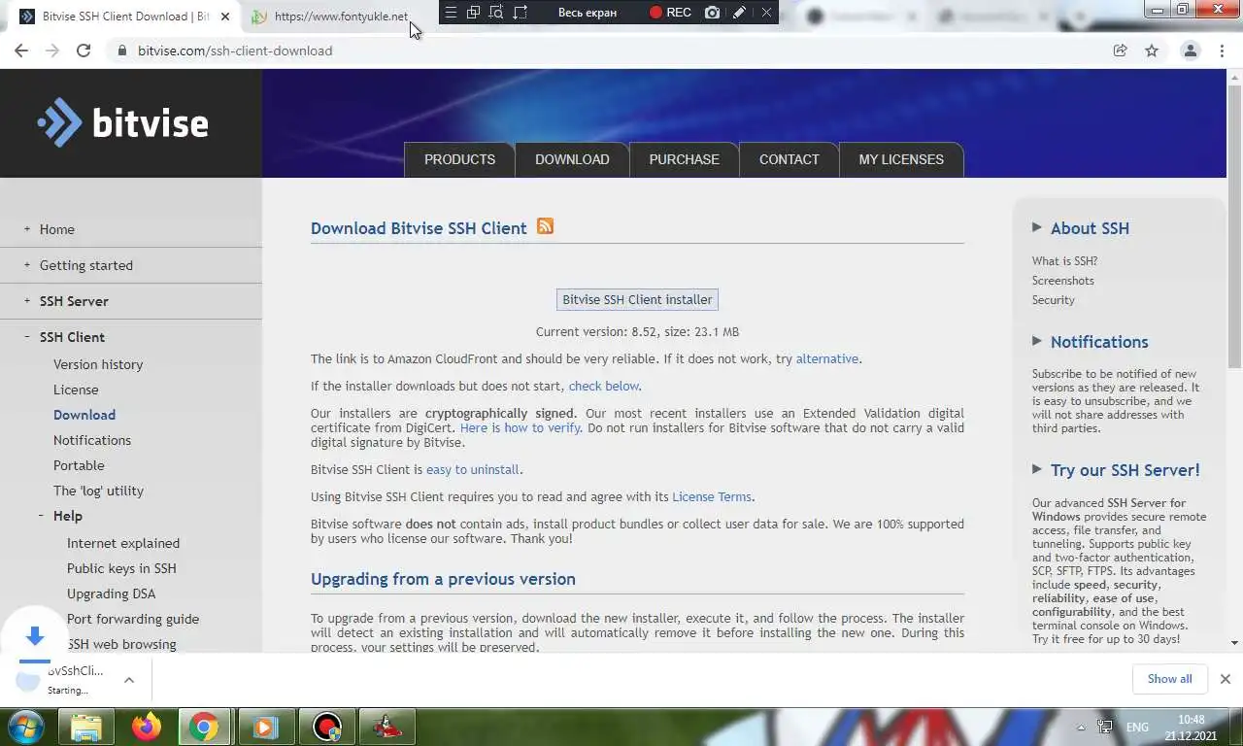Open the download item options chevron
Image resolution: width=1243 pixels, height=746 pixels.
click(129, 680)
